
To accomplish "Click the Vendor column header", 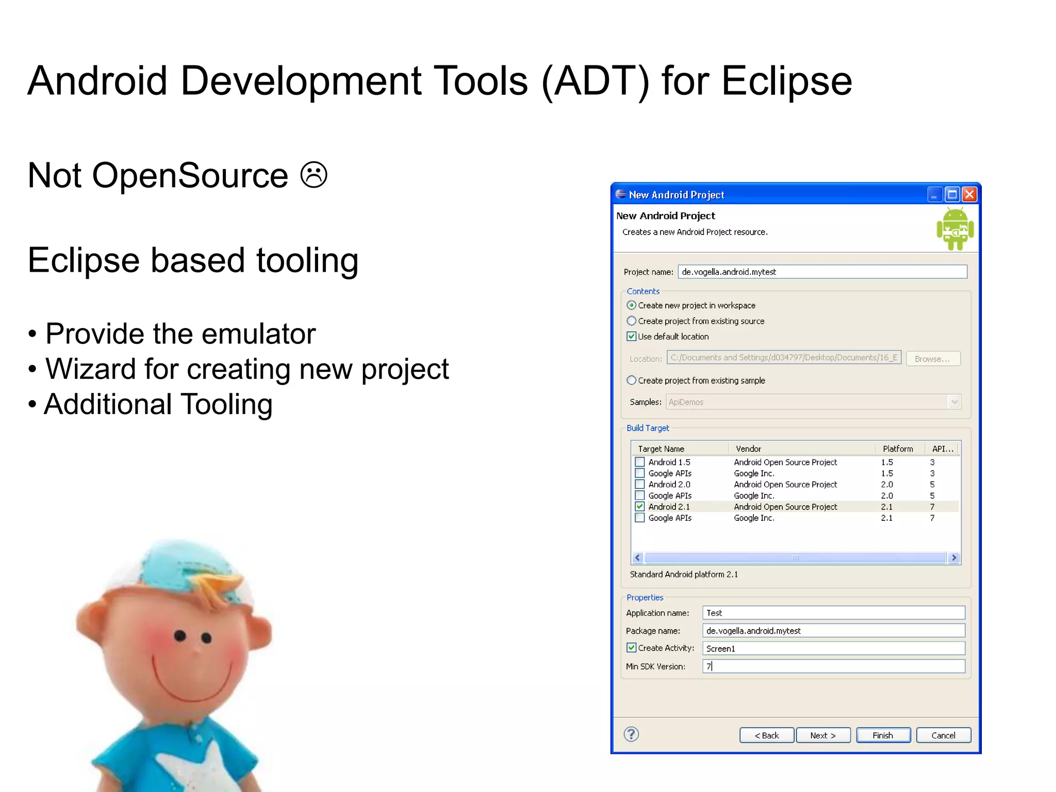I will click(x=802, y=449).
